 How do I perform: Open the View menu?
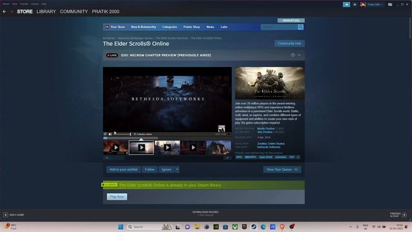pyautogui.click(x=15, y=4)
